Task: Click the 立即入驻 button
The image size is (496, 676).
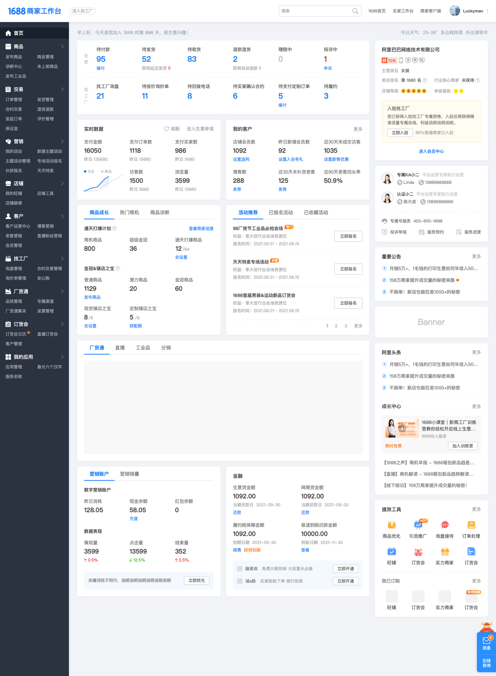Action: 400,133
